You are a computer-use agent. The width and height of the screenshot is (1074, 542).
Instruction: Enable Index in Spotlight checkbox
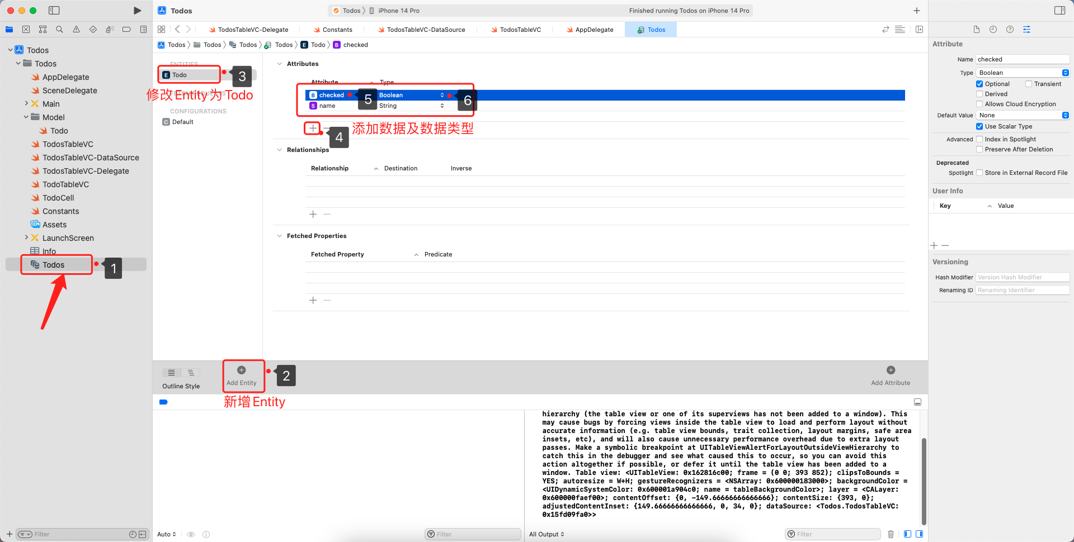pyautogui.click(x=979, y=139)
